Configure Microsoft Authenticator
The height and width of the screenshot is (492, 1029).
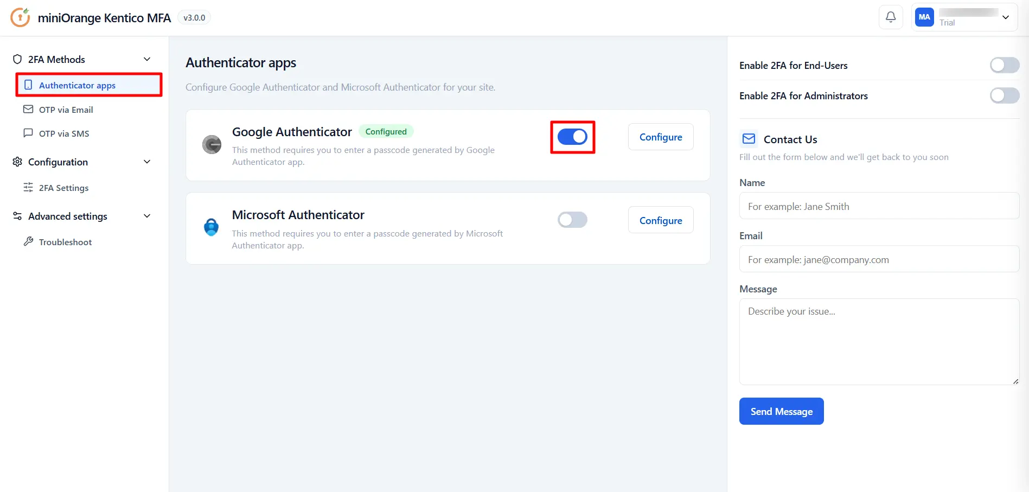tap(661, 220)
